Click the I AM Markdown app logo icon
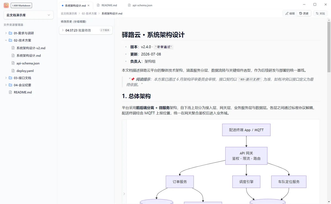Screen dimensions: 331x204 tap(6, 6)
